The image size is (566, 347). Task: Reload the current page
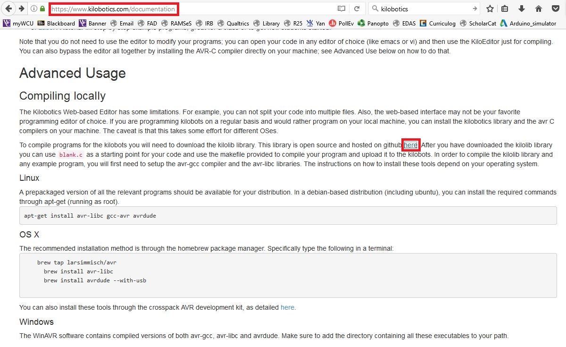357,9
